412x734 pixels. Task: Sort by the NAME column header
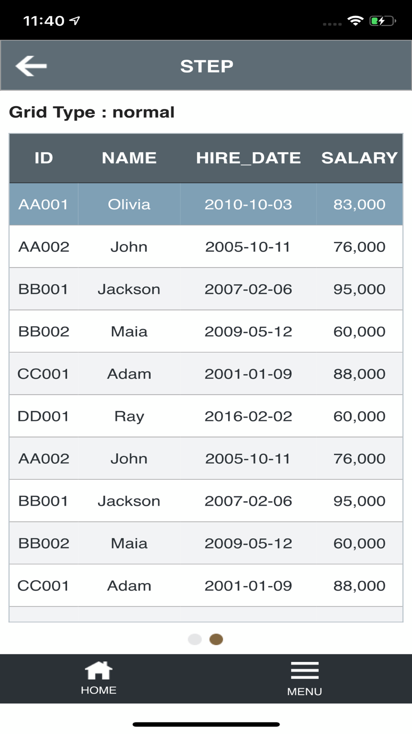coord(129,158)
